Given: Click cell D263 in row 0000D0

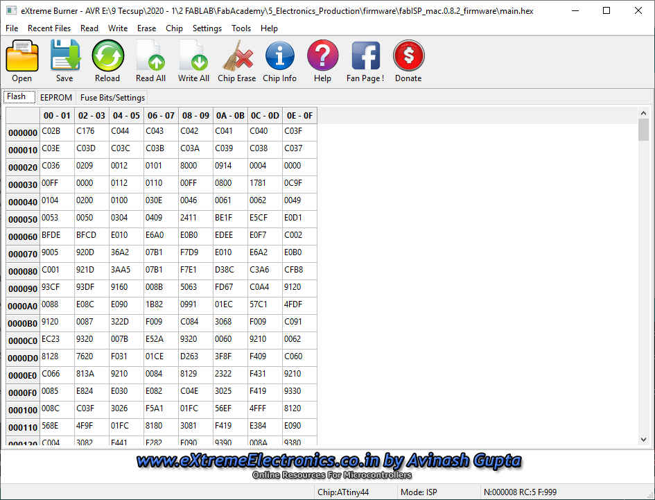Looking at the screenshot, I should [196, 359].
